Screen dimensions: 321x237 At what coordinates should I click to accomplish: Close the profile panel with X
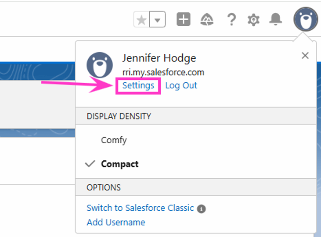pos(305,56)
